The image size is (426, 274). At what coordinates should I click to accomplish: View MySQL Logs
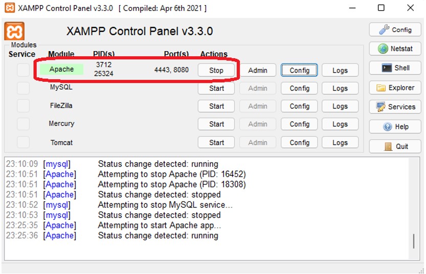pos(340,88)
